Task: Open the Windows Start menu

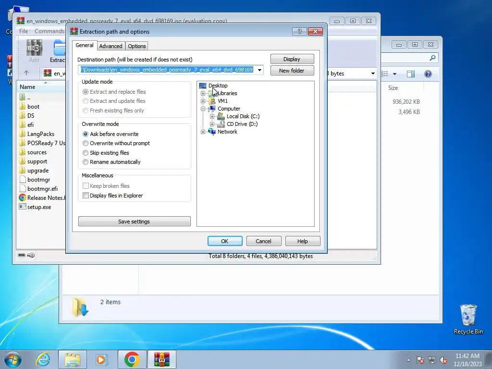Action: [12, 359]
